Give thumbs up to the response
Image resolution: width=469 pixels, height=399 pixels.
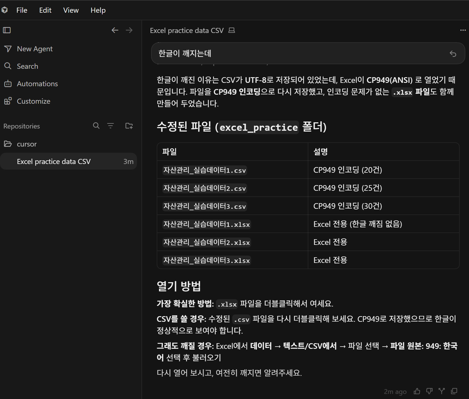tap(417, 391)
